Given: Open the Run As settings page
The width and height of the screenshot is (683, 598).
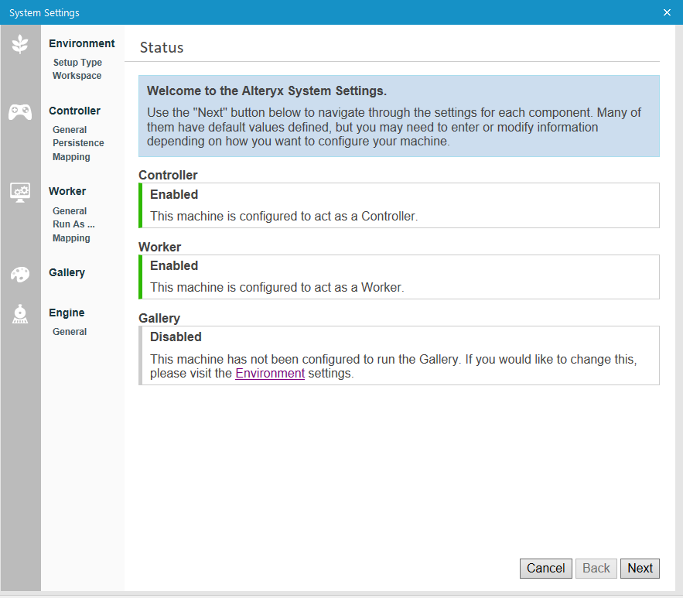Looking at the screenshot, I should [x=73, y=224].
